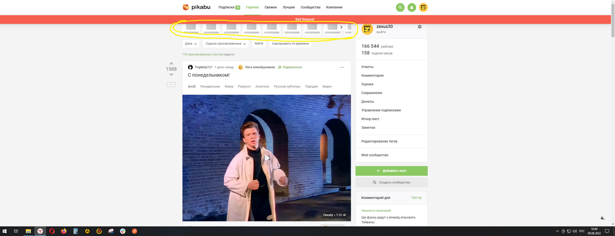Toggle Сортировать по времени sorting
Viewport: 615px width, 236px height.
[x=290, y=44]
